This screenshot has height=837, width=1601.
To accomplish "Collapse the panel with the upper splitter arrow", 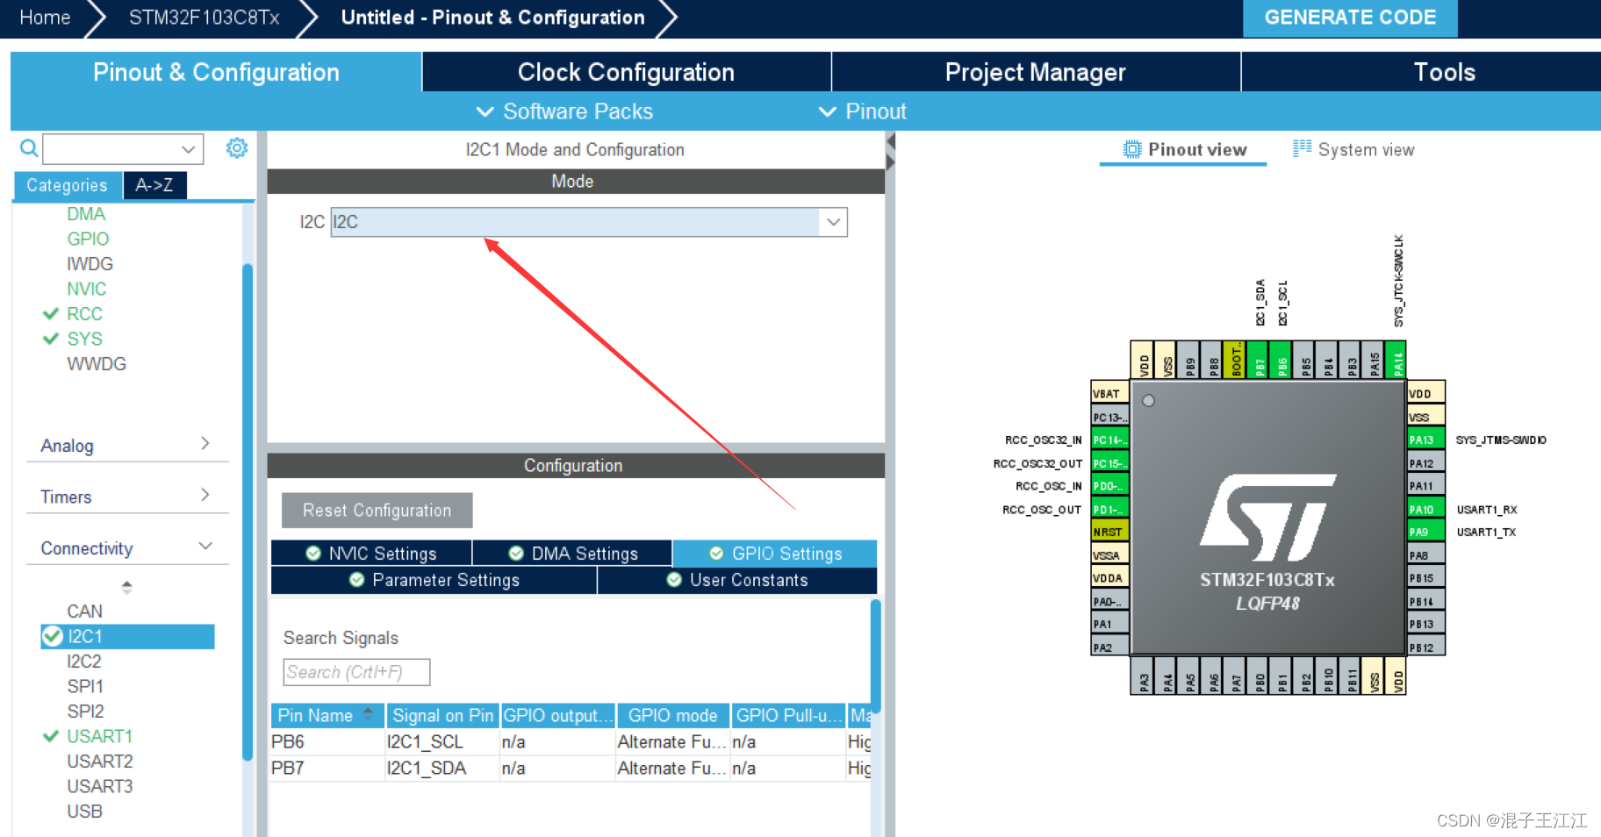I will [890, 141].
